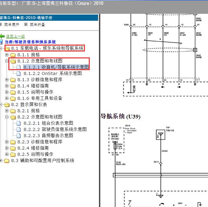The width and height of the screenshot is (208, 207).
Task: Click folder icon of 8.1 车载电话
Action: 7,48
